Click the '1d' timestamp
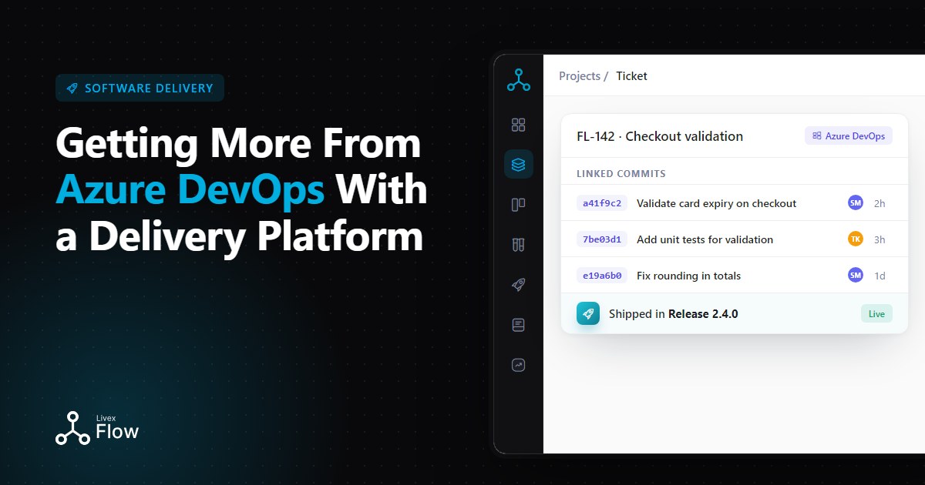This screenshot has height=485, width=925. coord(880,276)
